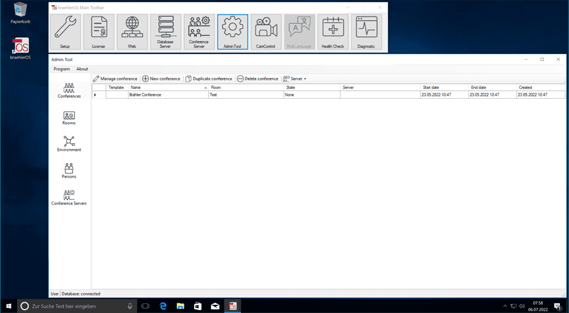Show the Conference Servers section
Screen dimensions: 569x313
69,198
